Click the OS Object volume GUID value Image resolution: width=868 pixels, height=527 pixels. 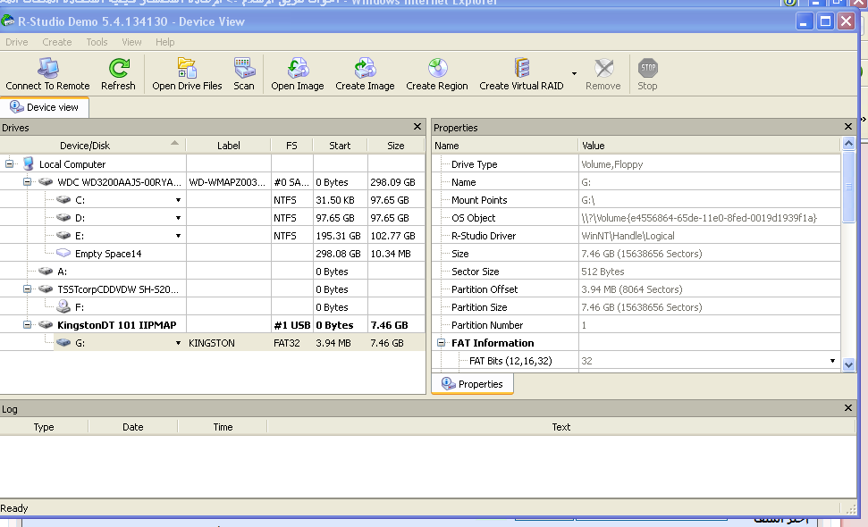[699, 218]
